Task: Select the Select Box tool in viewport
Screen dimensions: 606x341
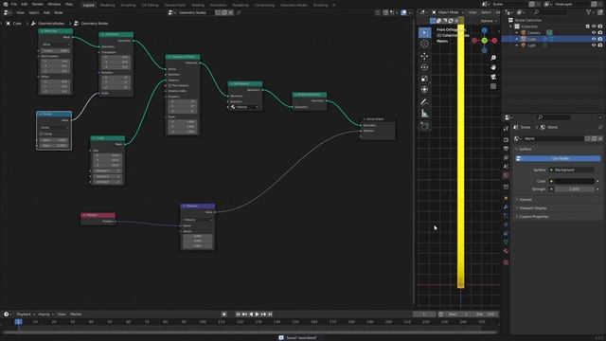Action: (424, 33)
